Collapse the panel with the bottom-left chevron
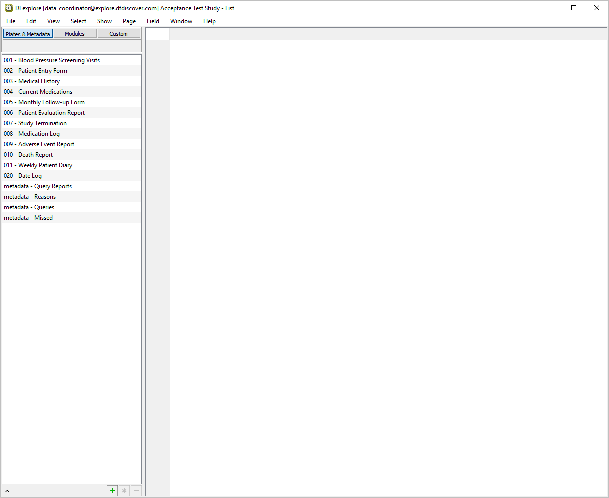Viewport: 609px width, 498px height. (7, 491)
